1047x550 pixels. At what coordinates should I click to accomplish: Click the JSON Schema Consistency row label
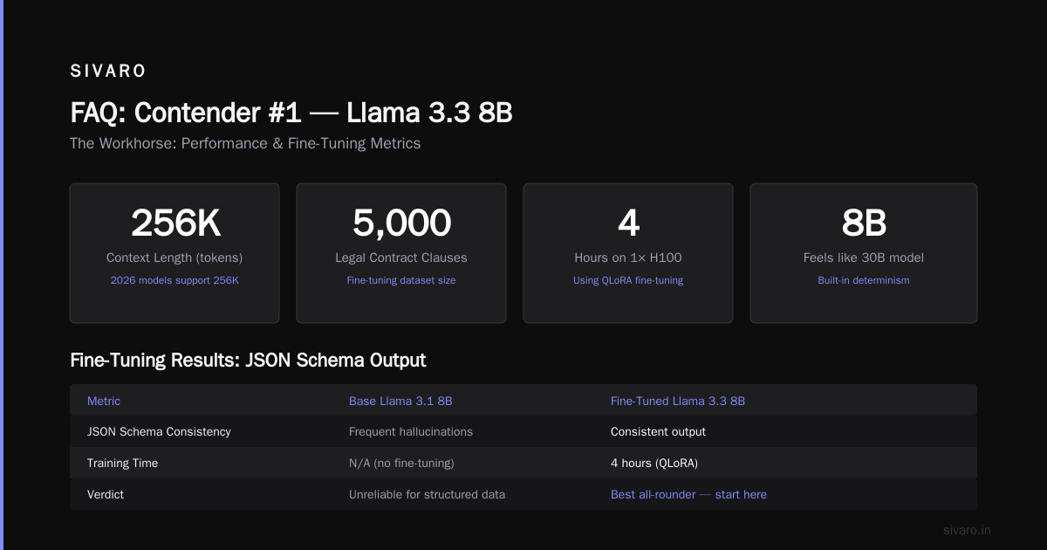159,431
